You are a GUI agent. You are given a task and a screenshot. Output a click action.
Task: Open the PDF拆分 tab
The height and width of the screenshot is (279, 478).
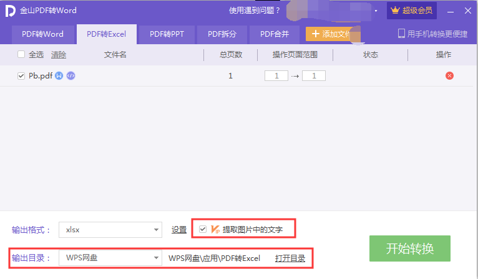[222, 34]
